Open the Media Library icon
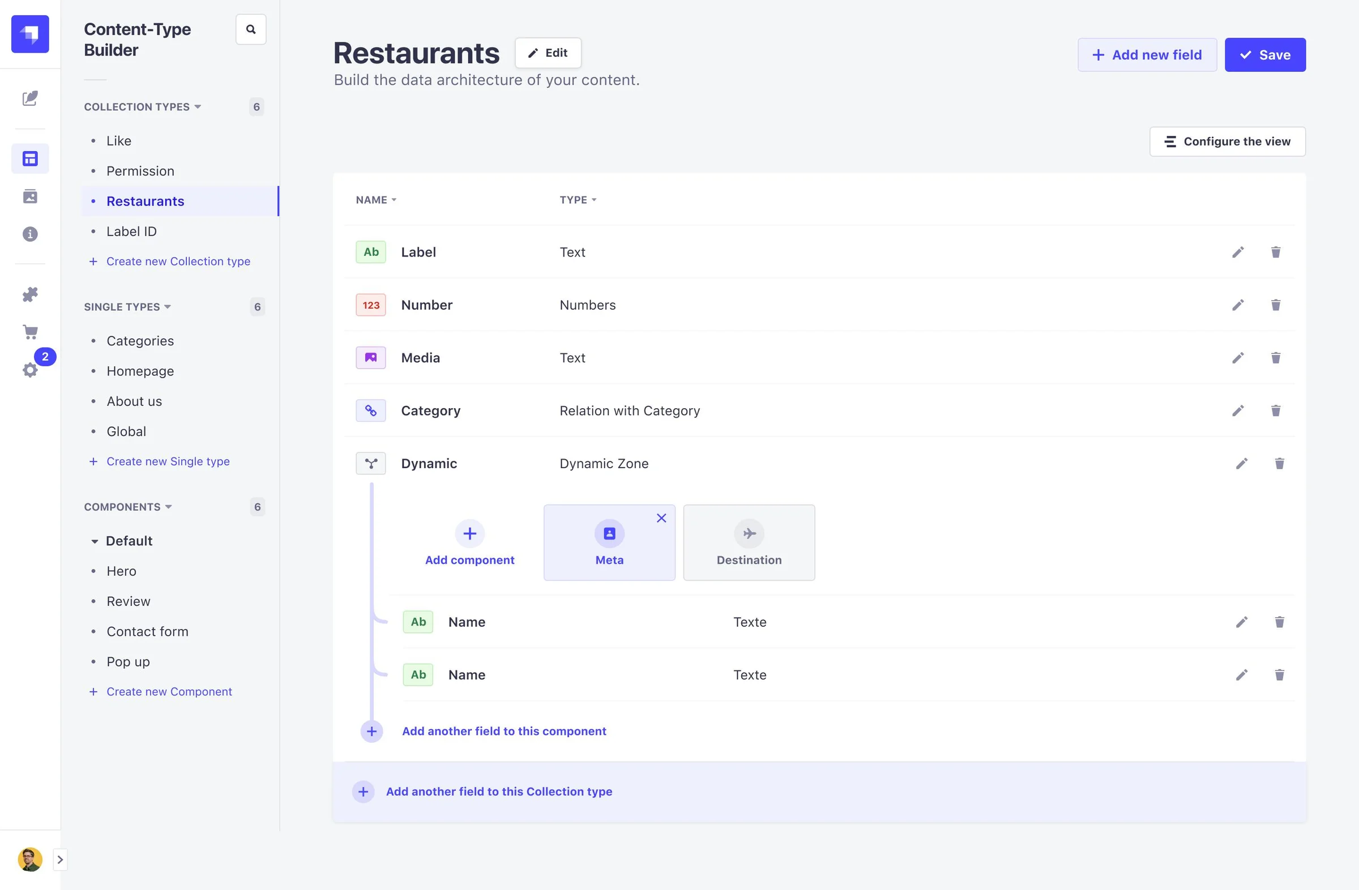 coord(30,196)
